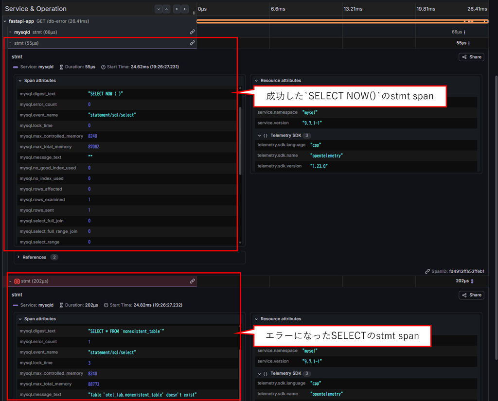Click link icon on stmt (202µs) error row
Image resolution: width=498 pixels, height=401 pixels.
(x=192, y=281)
